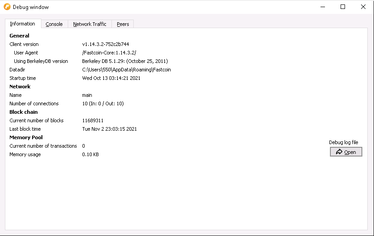
Task: Close the Debug window
Action: [363, 7]
